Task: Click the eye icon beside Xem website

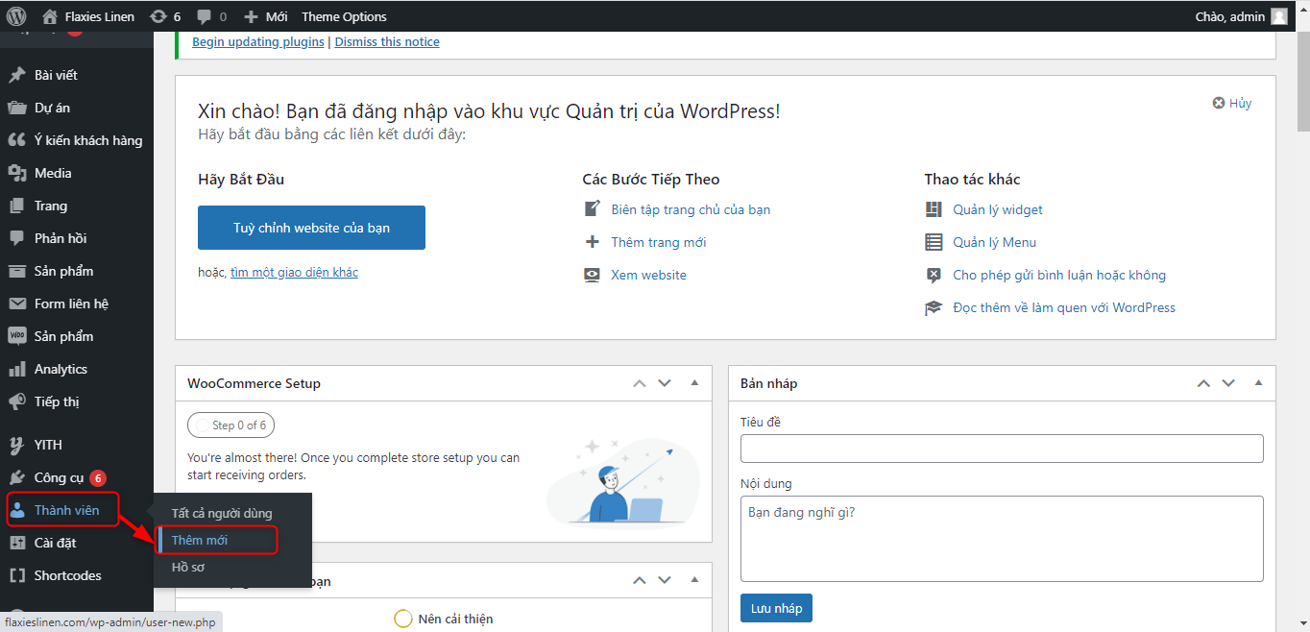Action: [593, 275]
